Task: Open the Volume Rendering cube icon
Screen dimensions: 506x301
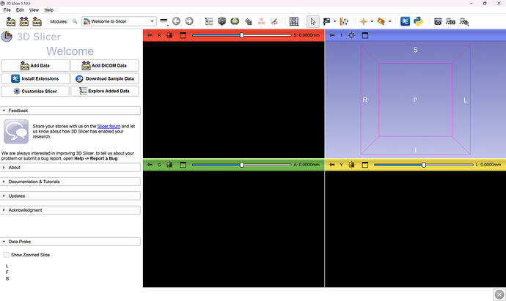Action: pos(222,21)
